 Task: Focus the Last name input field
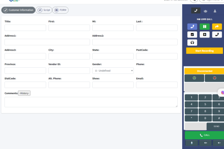pyautogui.click(x=157, y=28)
